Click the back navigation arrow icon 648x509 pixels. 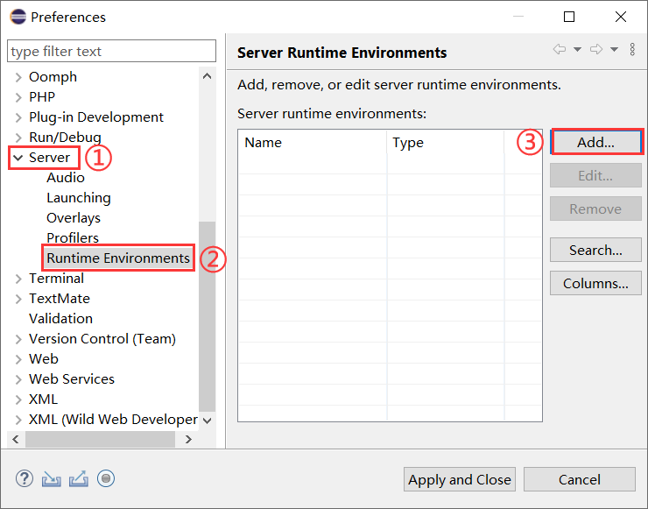tap(560, 50)
